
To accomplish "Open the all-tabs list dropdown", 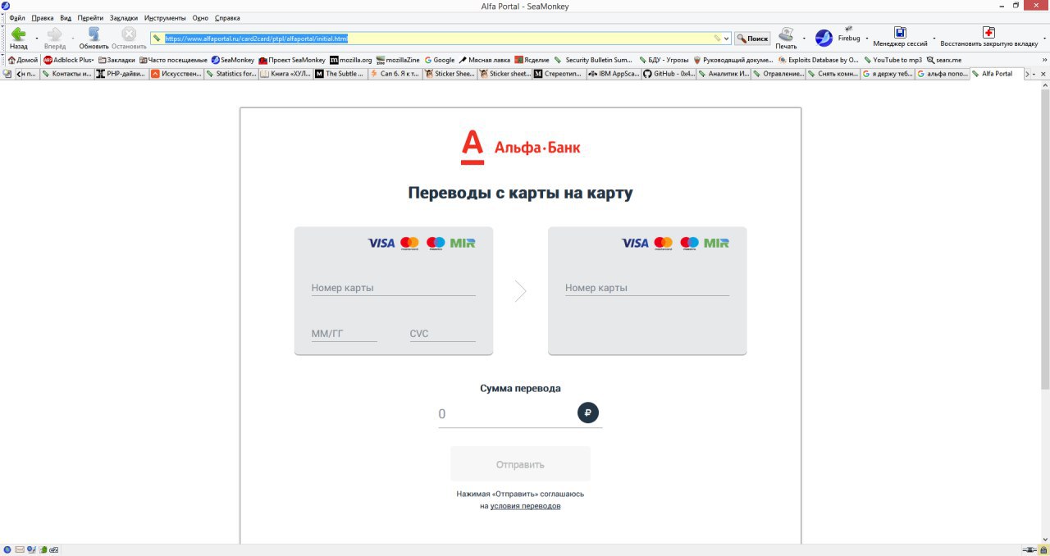I will tap(1034, 74).
